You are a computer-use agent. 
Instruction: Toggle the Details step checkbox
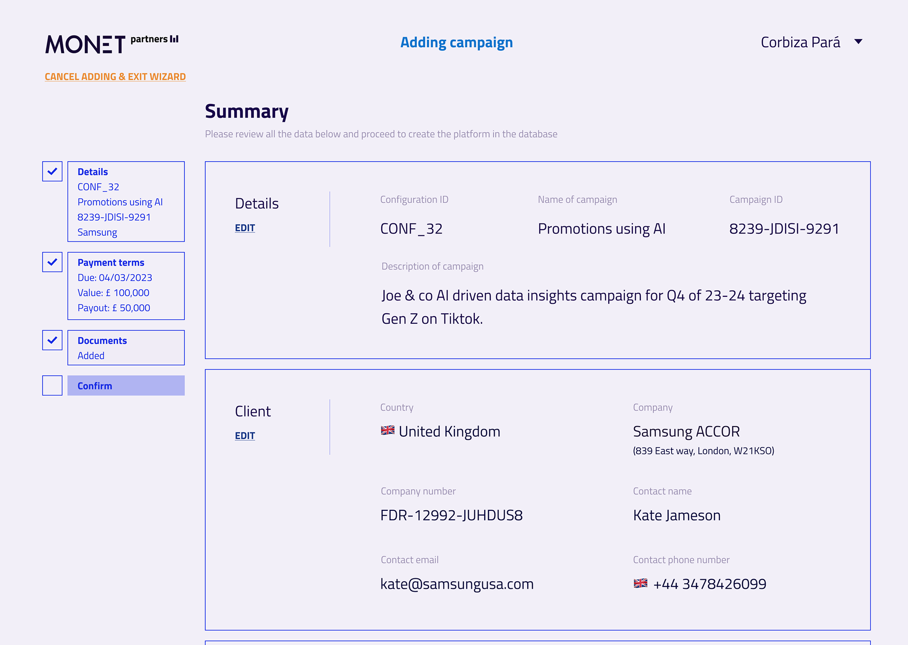click(52, 172)
